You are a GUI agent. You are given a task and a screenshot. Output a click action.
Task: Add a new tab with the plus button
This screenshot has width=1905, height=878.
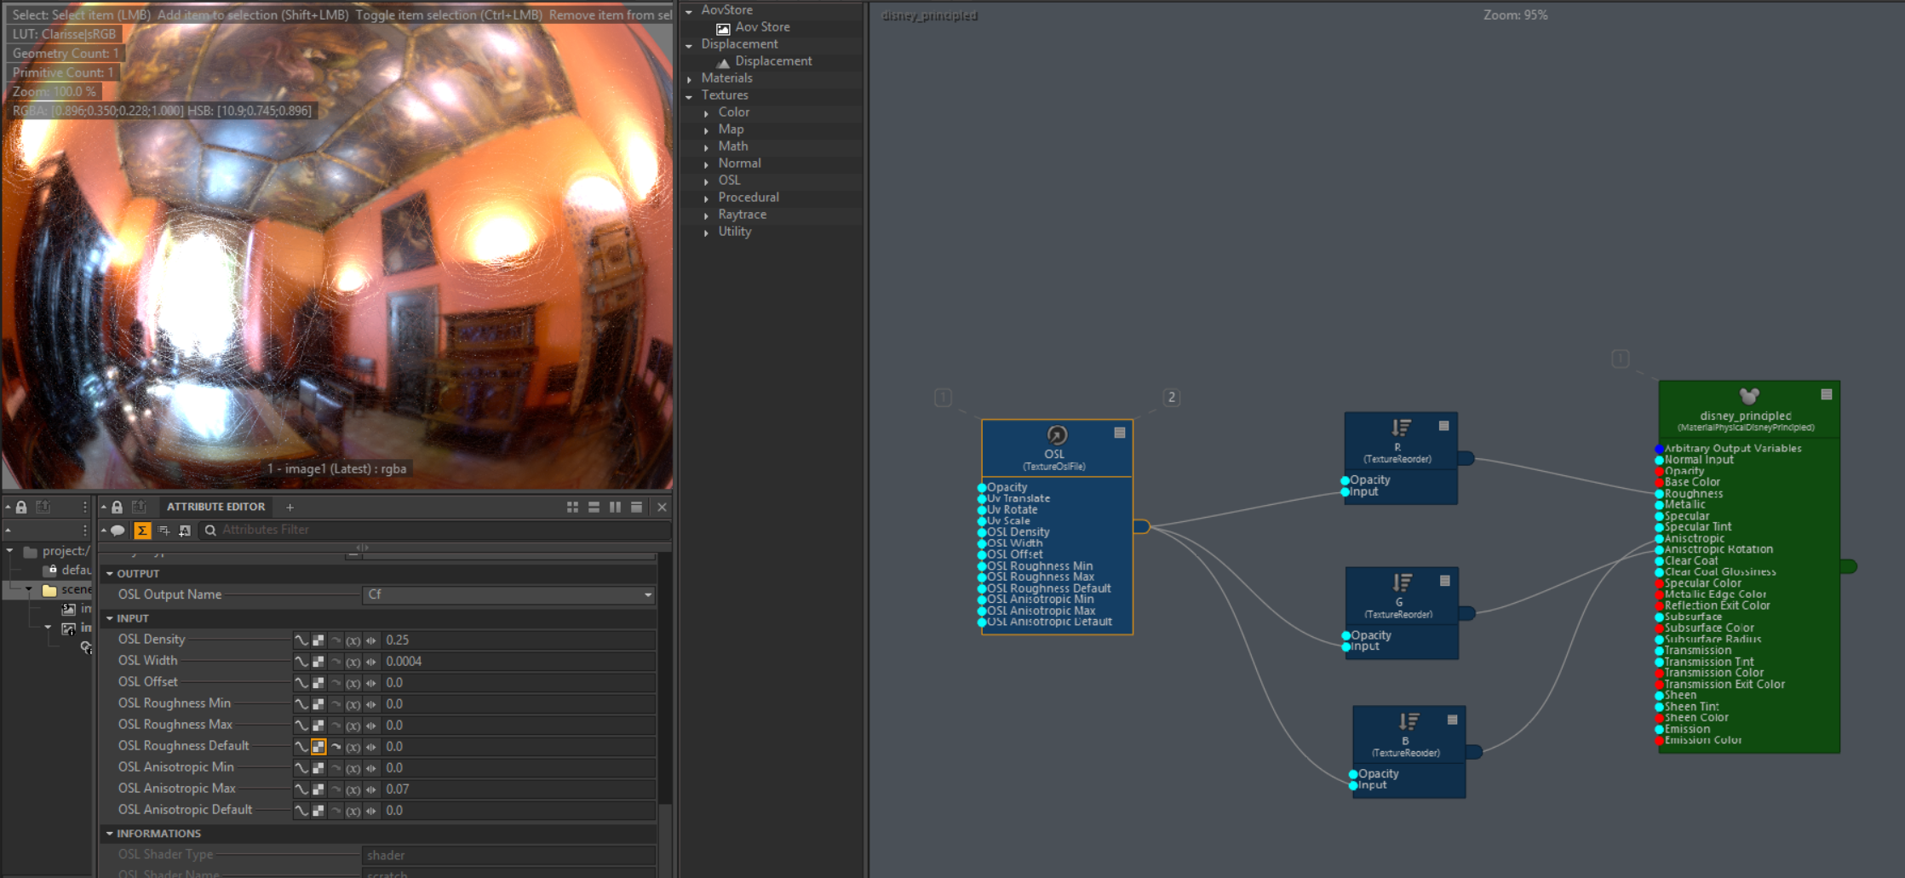(290, 508)
